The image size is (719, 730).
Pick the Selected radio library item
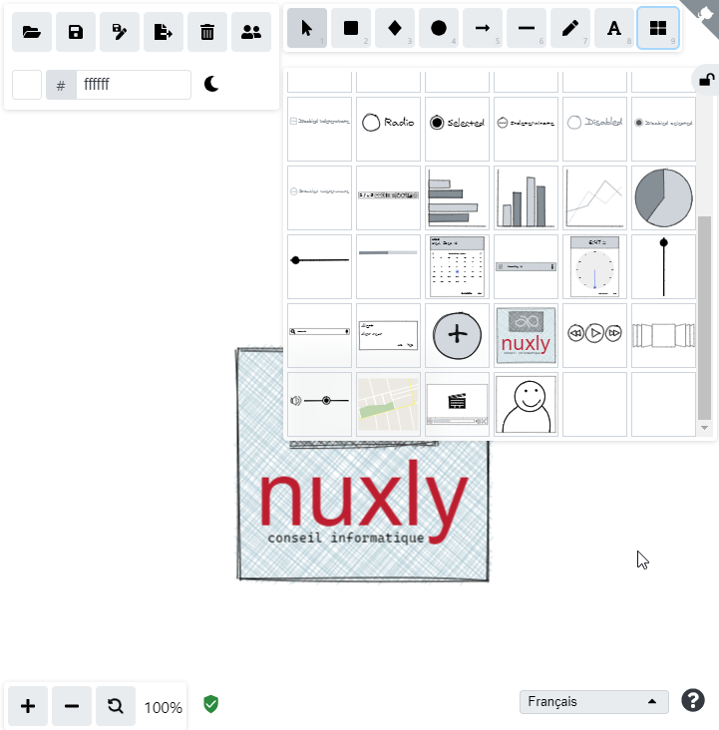pos(457,129)
